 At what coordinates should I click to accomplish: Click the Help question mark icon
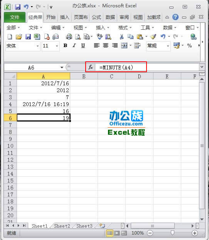175,17
